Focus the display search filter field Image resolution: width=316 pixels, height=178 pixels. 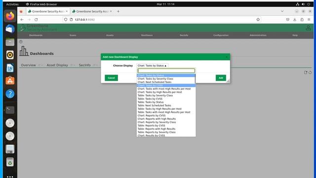166,71
